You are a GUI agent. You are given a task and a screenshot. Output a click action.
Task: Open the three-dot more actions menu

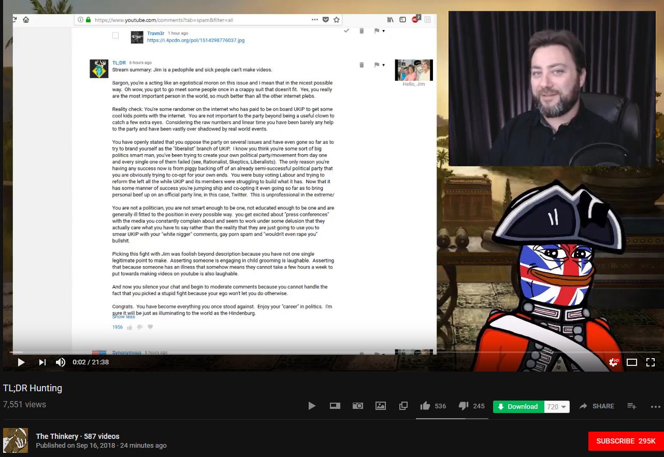pos(655,407)
